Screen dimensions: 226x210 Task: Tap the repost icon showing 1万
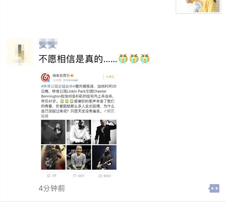(49, 176)
